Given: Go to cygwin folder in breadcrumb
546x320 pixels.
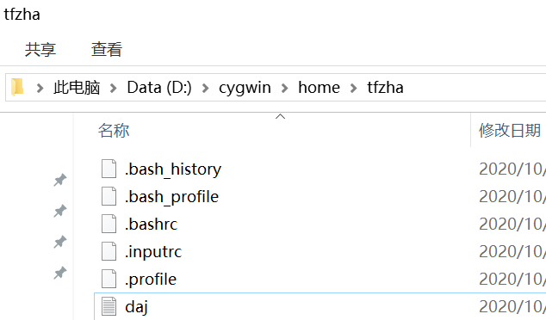Looking at the screenshot, I should pyautogui.click(x=245, y=88).
